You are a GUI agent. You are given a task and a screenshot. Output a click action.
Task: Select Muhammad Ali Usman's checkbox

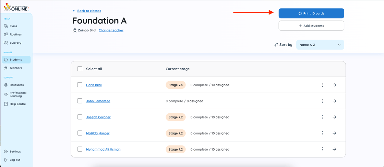(x=80, y=149)
